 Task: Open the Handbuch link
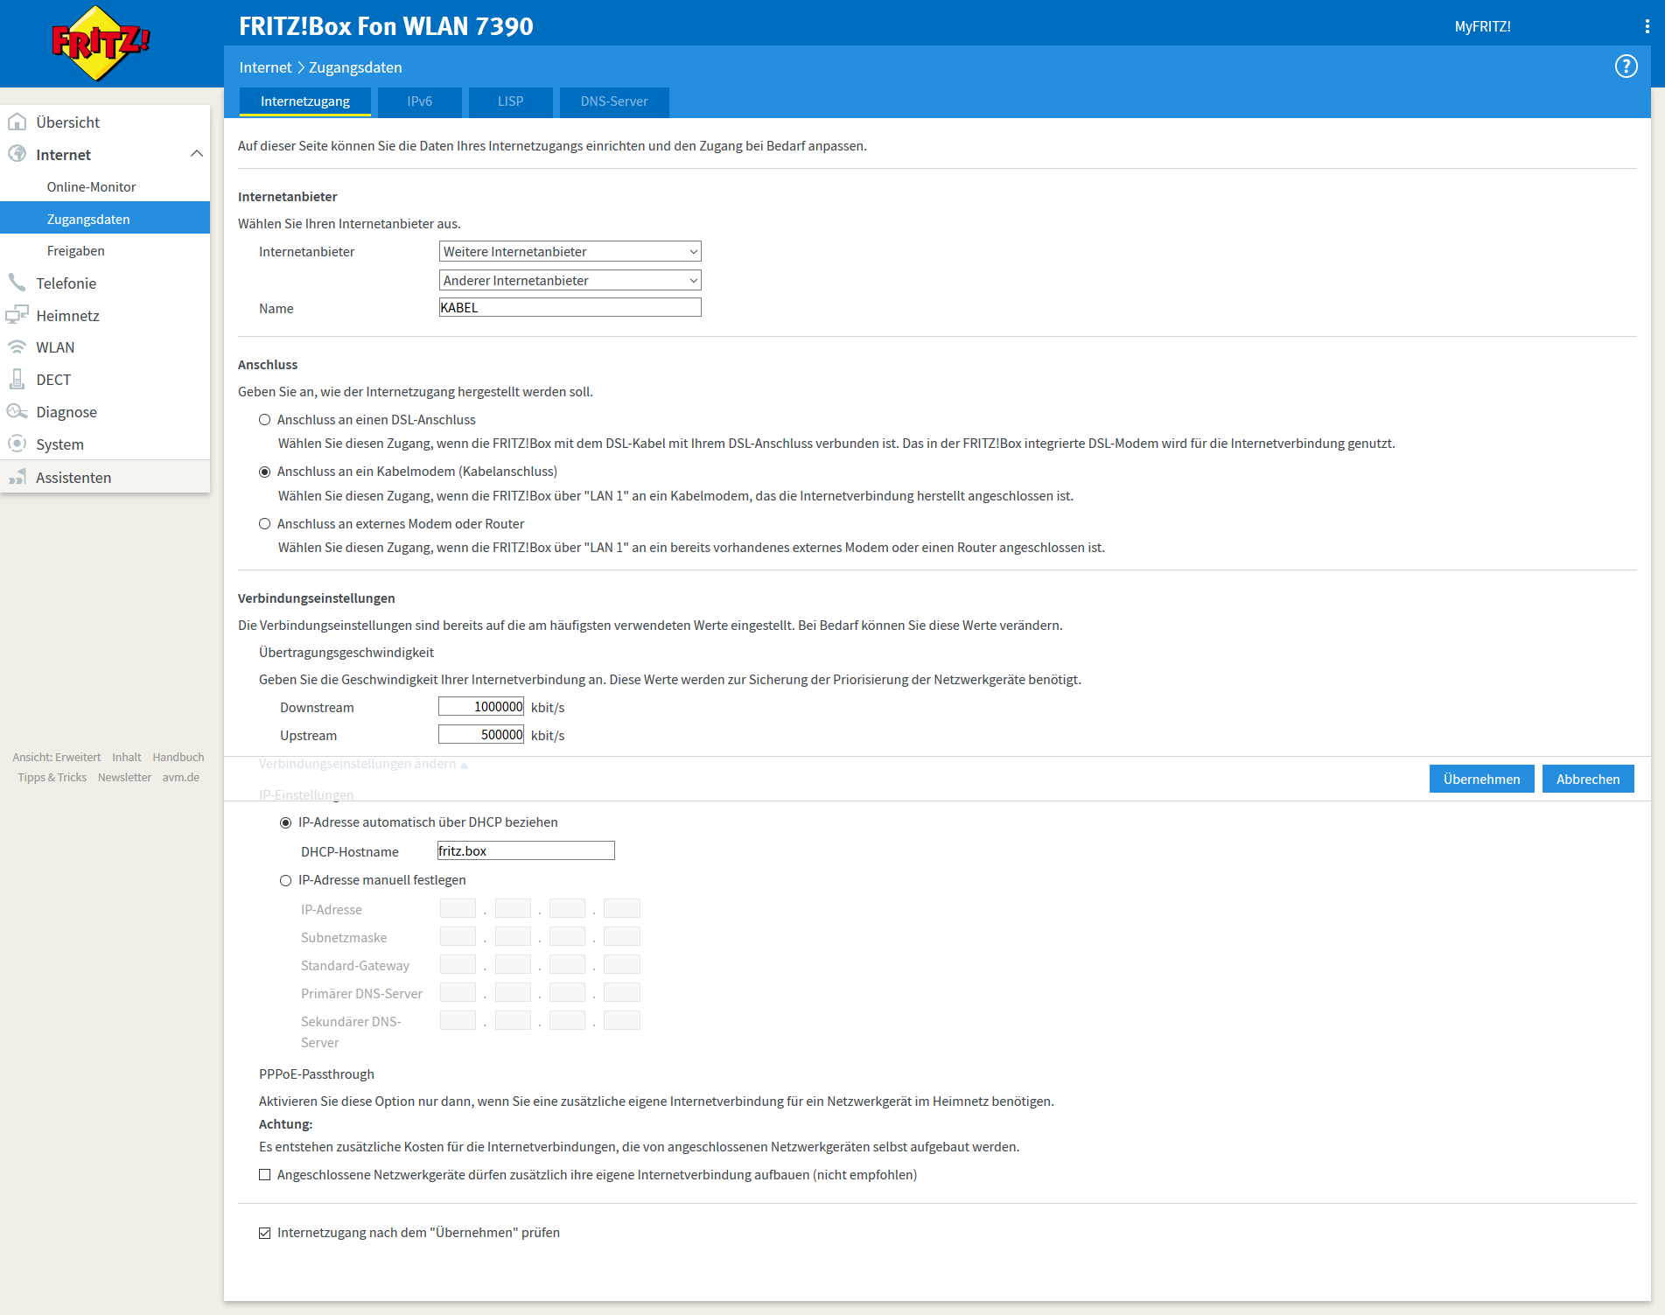click(178, 758)
